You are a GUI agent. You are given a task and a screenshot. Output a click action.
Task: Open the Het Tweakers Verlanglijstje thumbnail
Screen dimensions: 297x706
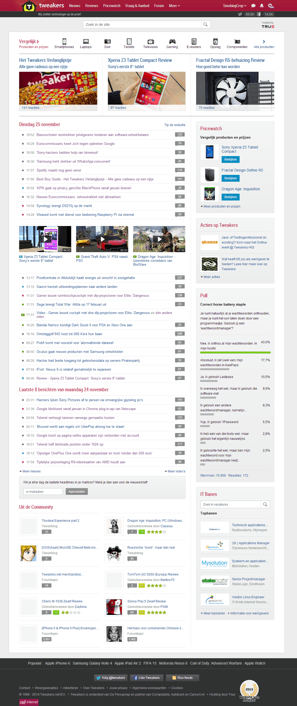(58, 91)
